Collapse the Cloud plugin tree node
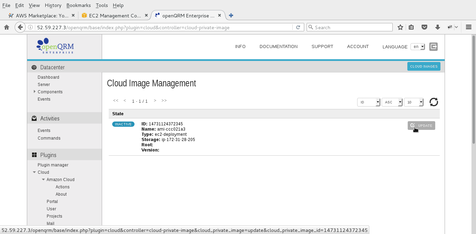The height and width of the screenshot is (234, 476). pyautogui.click(x=34, y=172)
